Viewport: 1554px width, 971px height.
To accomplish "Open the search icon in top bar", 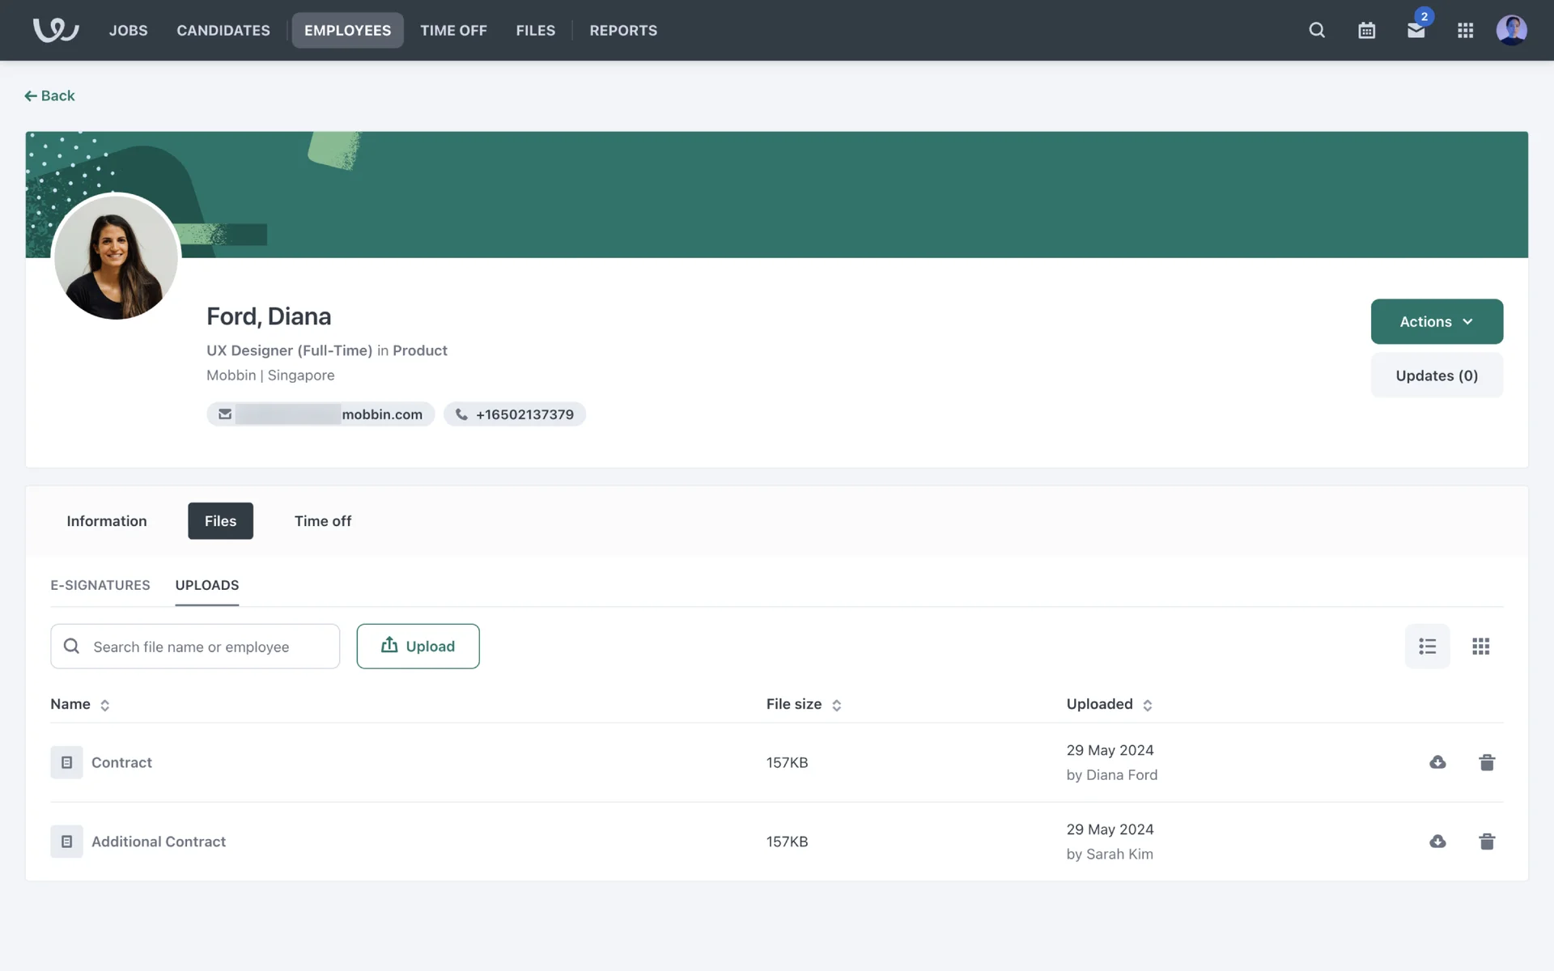I will tap(1317, 30).
